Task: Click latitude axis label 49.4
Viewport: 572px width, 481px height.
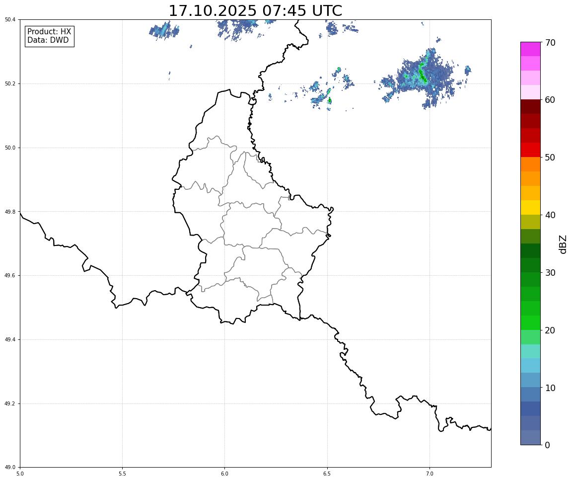Action: click(x=10, y=339)
